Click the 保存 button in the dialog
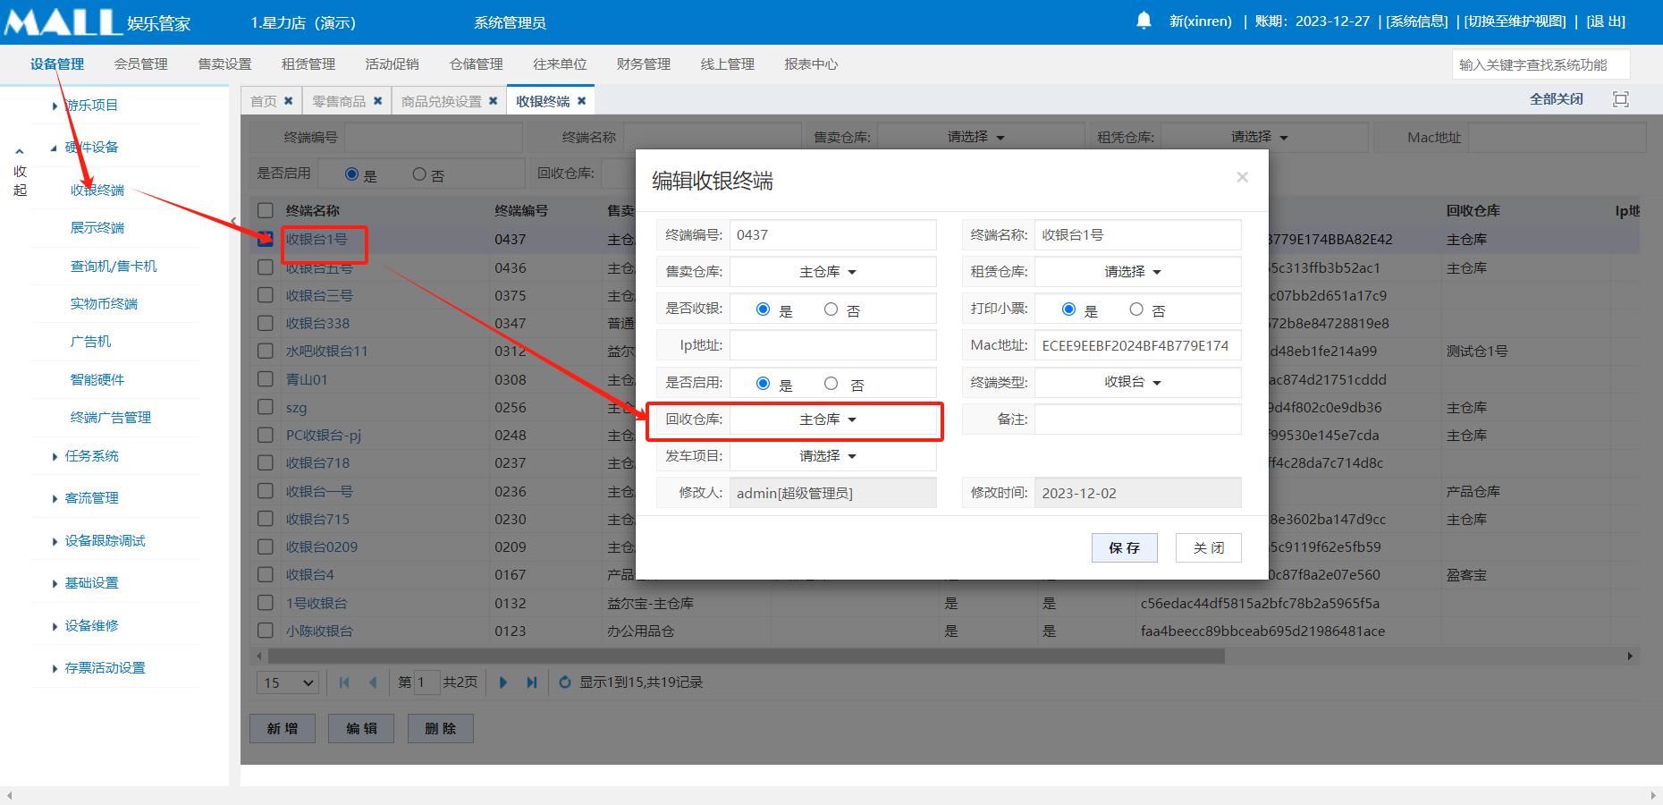This screenshot has height=805, width=1663. tap(1125, 547)
